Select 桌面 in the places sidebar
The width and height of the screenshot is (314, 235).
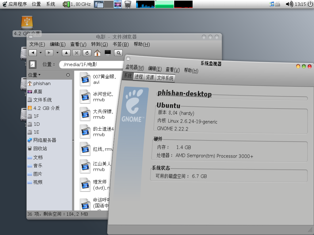35,91
